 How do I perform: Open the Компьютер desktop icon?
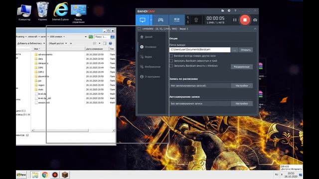pos(24,12)
